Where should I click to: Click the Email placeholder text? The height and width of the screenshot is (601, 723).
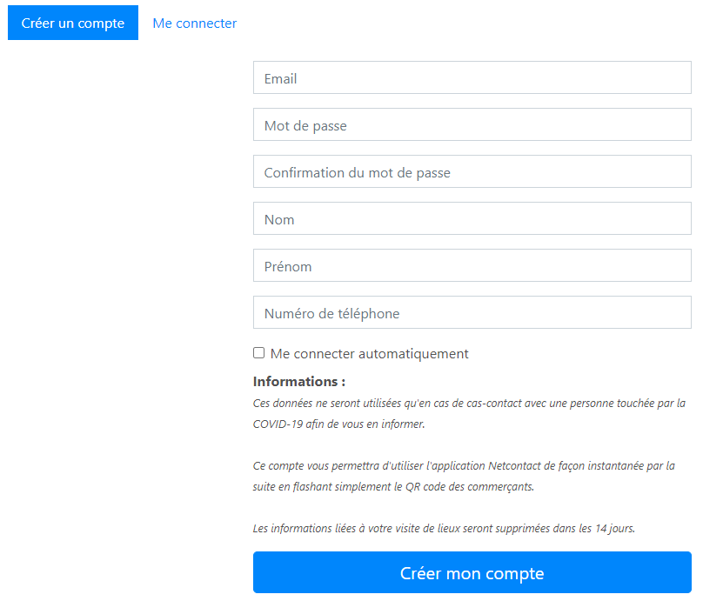(x=280, y=79)
